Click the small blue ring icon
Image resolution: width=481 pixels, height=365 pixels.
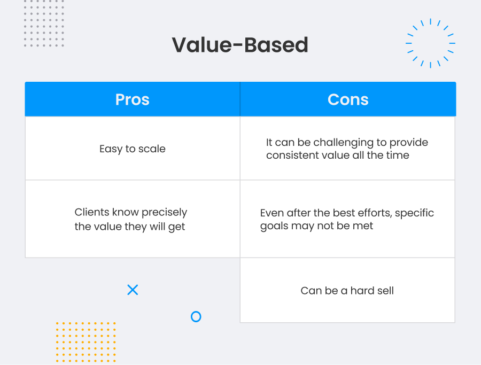point(196,317)
